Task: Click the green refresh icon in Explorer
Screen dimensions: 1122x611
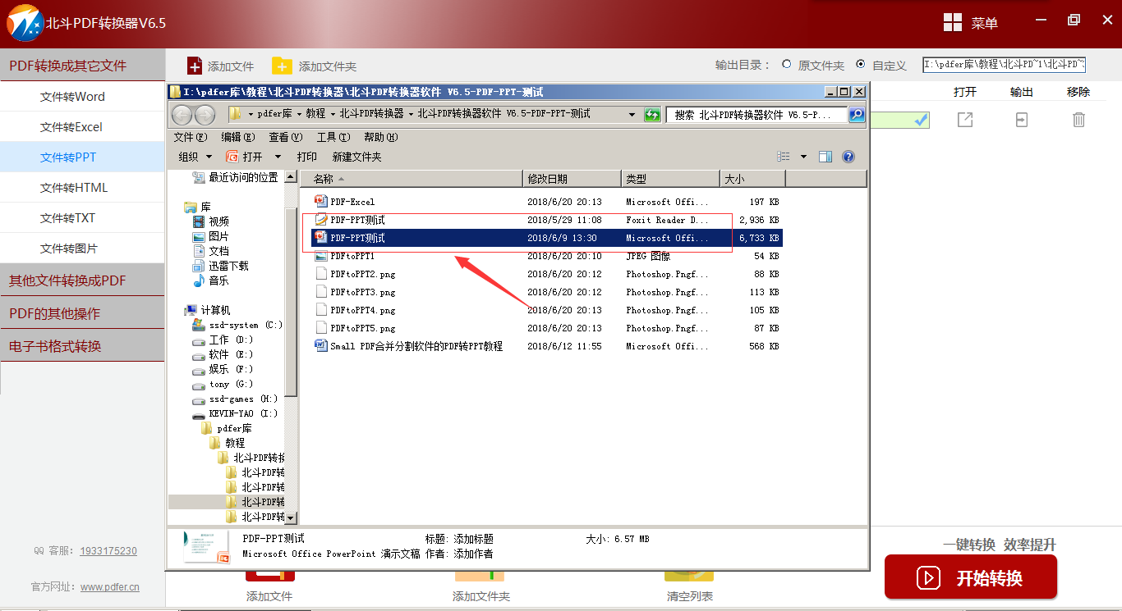Action: pyautogui.click(x=653, y=115)
